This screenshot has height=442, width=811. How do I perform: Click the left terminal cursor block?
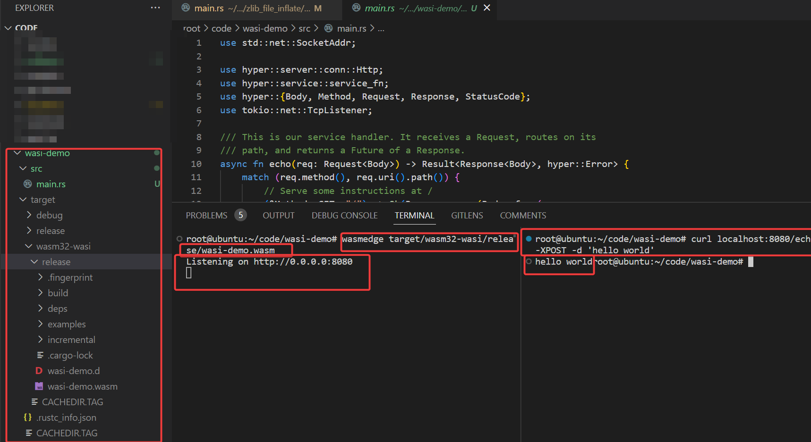(x=189, y=273)
